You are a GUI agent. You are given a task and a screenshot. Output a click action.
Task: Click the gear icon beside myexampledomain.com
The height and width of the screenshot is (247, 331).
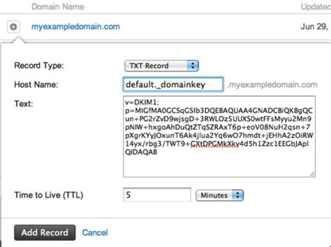point(13,27)
